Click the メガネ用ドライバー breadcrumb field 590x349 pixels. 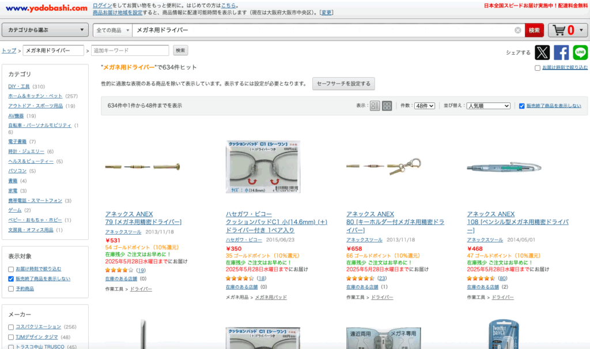click(54, 51)
